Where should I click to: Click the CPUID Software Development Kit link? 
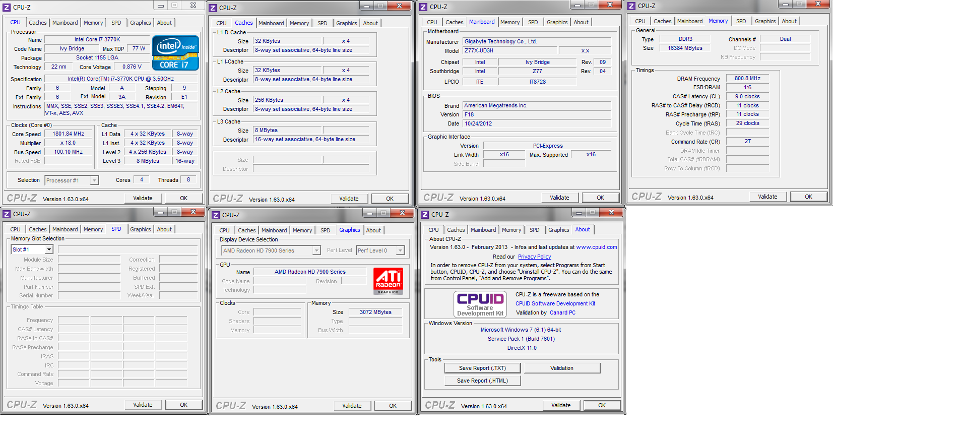coord(555,303)
